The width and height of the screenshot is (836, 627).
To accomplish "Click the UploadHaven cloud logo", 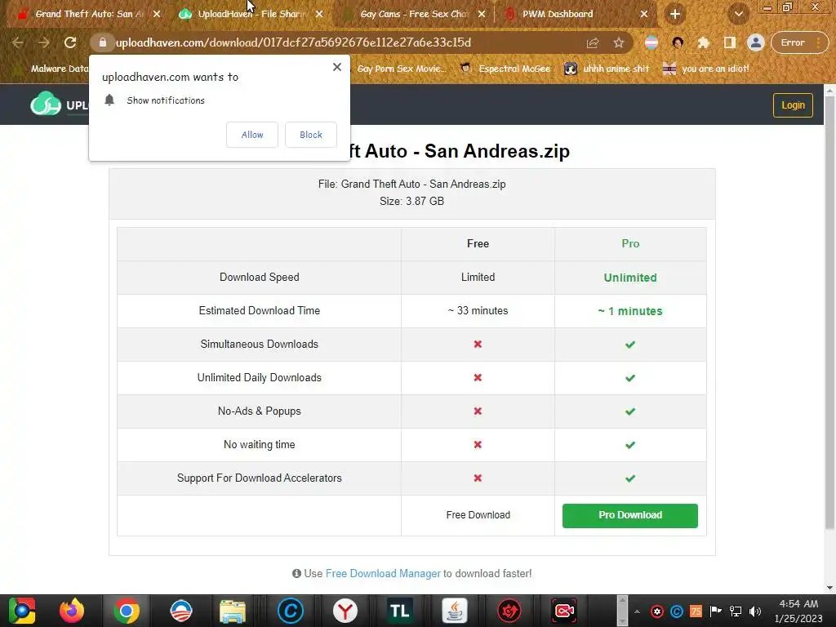I will tap(46, 104).
